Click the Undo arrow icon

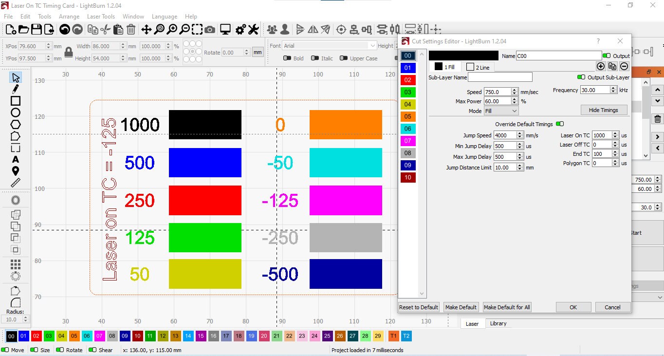coord(64,30)
